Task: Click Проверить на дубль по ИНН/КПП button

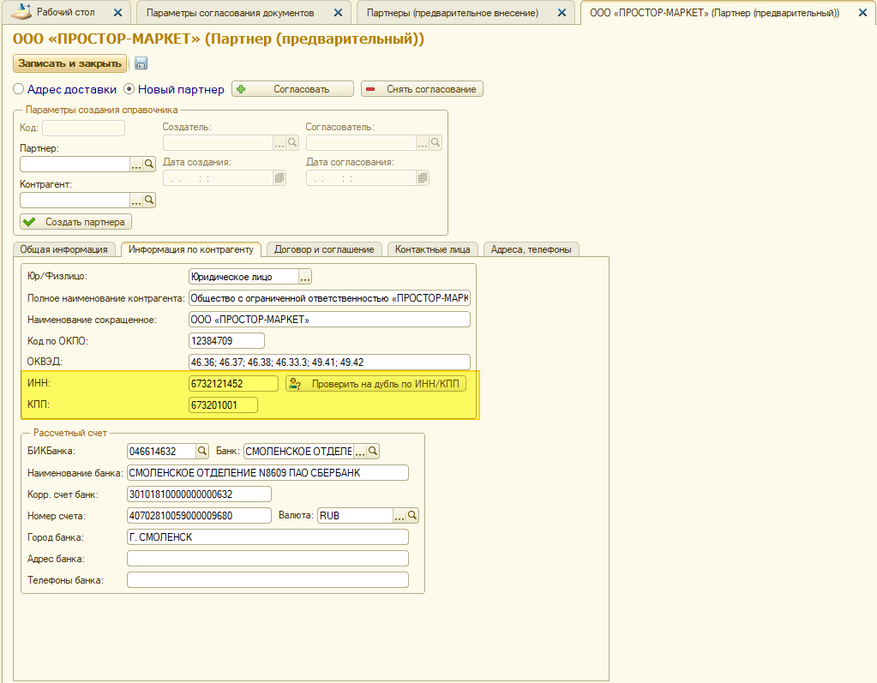Action: [376, 384]
